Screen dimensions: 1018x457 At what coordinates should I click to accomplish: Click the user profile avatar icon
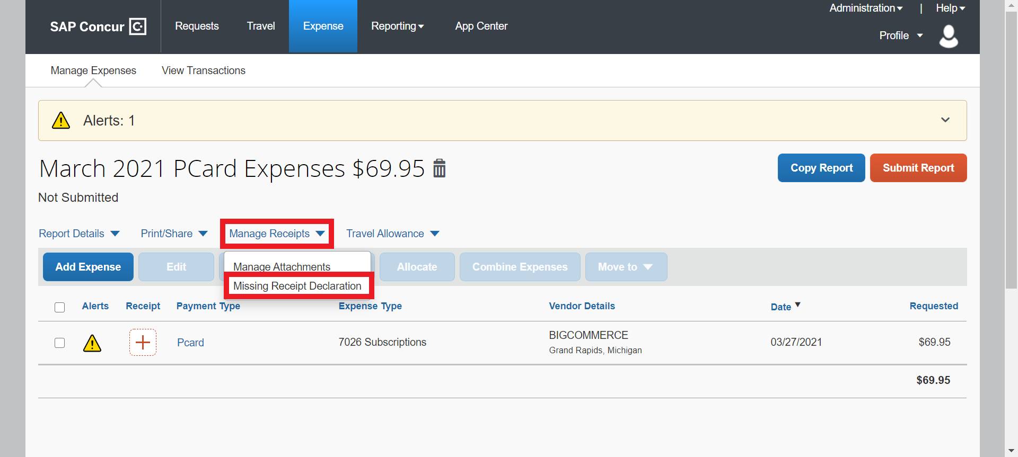(948, 36)
